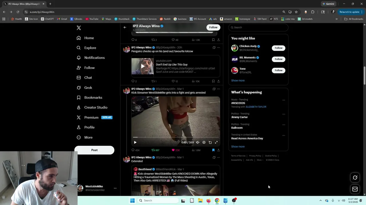Open video settings gear
Image resolution: width=366 pixels, height=205 pixels.
tap(204, 142)
